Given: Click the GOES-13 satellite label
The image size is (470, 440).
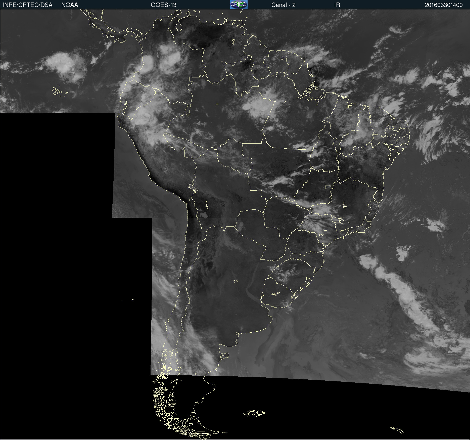Looking at the screenshot, I should click(x=164, y=5).
